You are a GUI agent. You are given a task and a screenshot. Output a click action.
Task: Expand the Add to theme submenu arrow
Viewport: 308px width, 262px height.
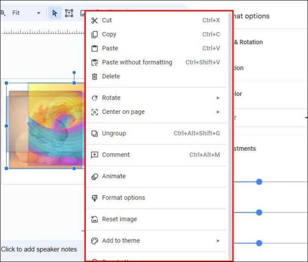tap(218, 241)
